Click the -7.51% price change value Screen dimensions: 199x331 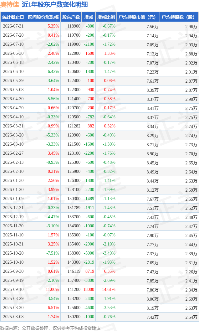pos(53,253)
